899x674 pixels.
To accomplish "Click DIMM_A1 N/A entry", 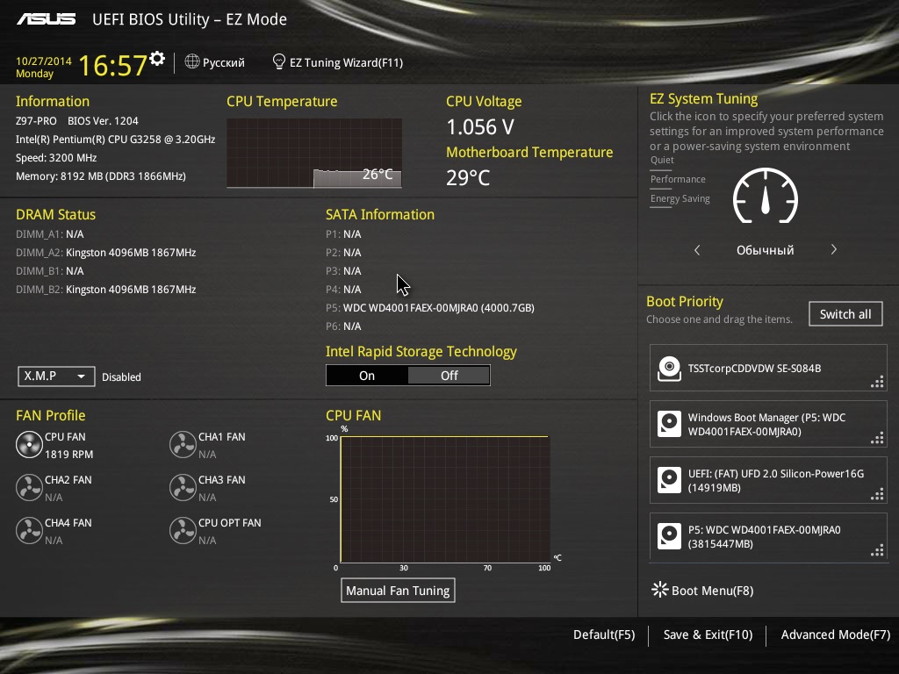I will click(50, 233).
